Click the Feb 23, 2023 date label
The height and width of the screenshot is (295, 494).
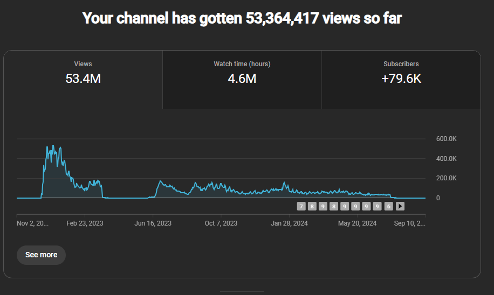tap(85, 223)
